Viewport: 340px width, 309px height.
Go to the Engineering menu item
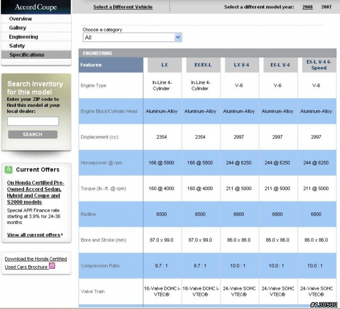tap(23, 37)
